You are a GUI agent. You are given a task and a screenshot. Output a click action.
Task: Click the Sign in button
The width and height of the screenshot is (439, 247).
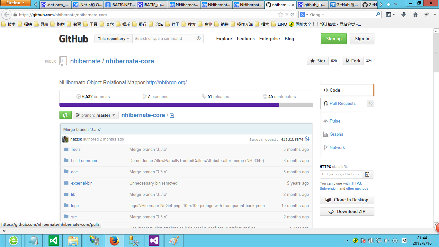point(362,39)
